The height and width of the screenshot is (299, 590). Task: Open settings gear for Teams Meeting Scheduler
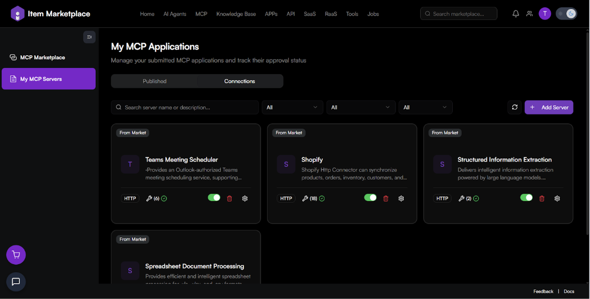tap(245, 198)
